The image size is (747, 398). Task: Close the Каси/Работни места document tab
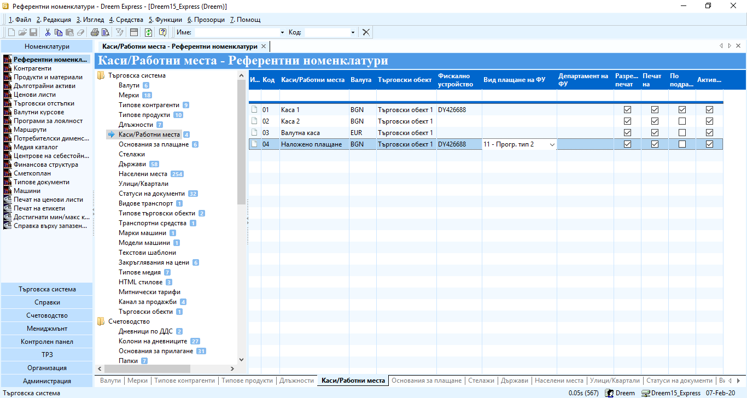[x=263, y=46]
